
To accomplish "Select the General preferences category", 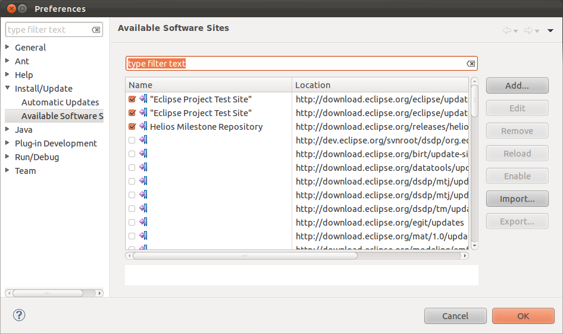I will [30, 48].
